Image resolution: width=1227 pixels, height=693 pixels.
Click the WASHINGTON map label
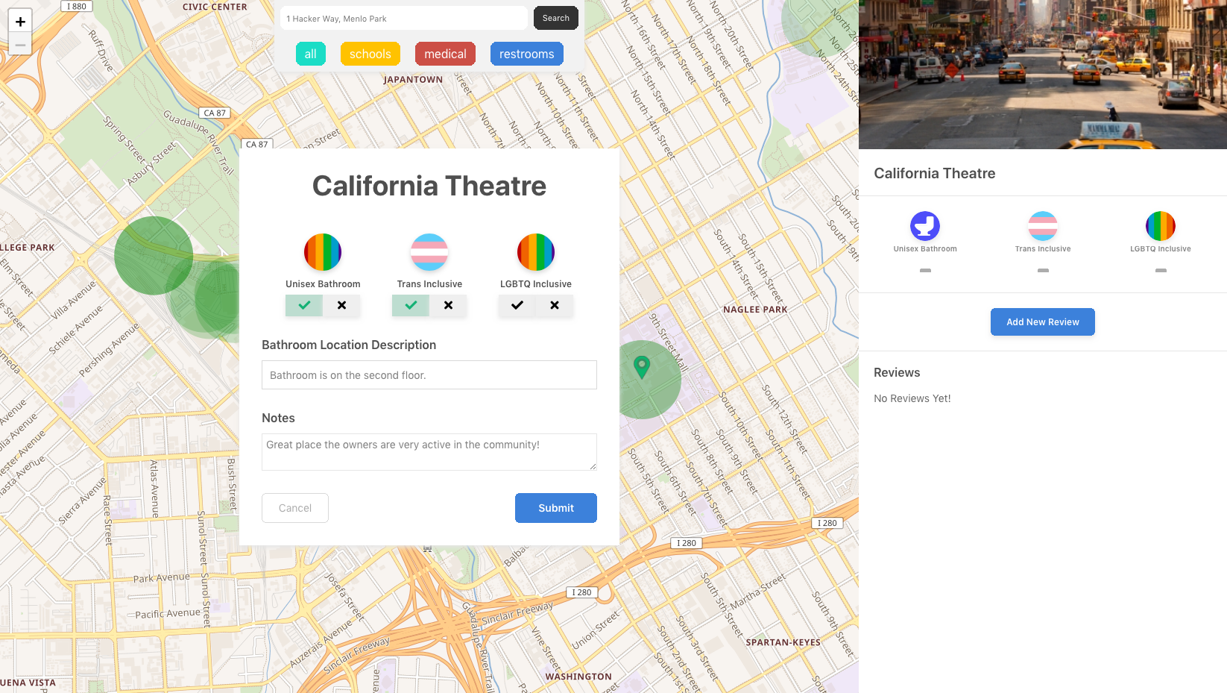click(x=578, y=677)
